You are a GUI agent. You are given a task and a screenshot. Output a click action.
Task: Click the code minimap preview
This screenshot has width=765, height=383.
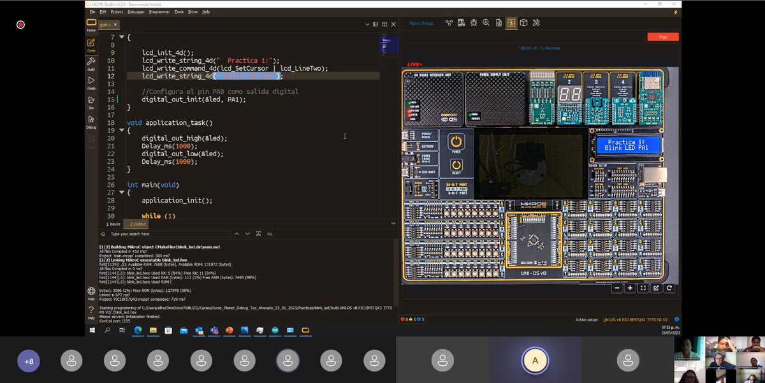pos(388,45)
